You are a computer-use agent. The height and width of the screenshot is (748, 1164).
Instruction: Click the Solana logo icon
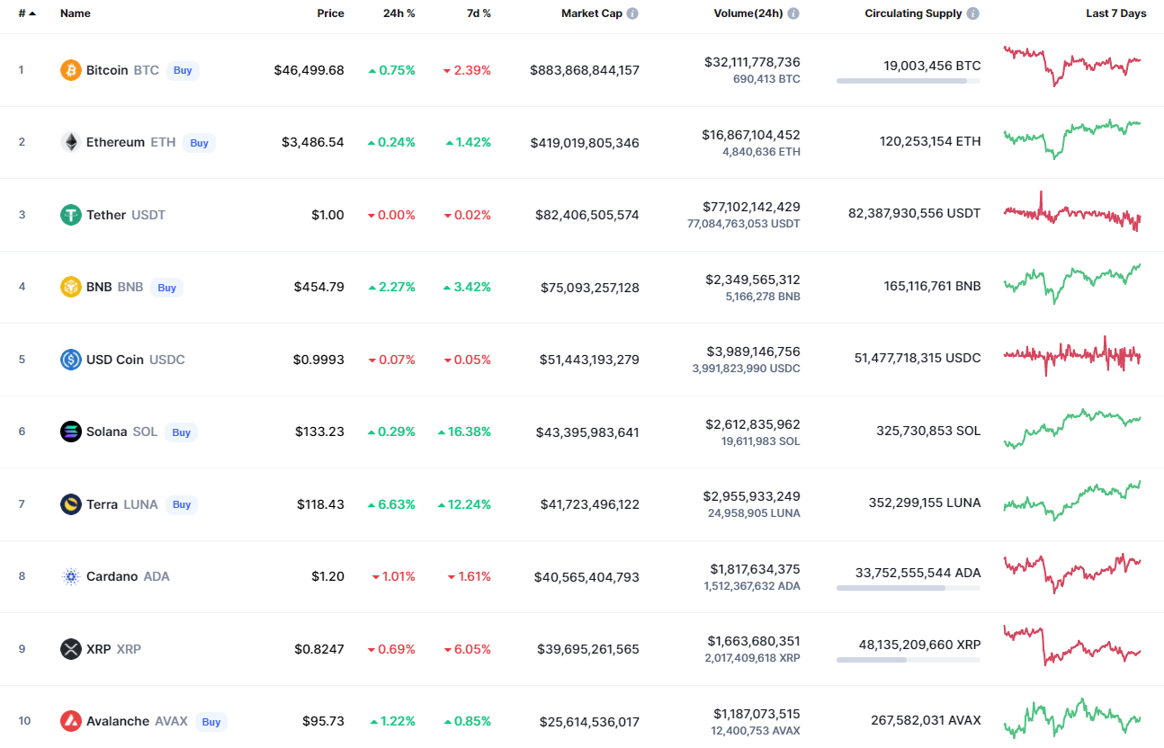[x=71, y=432]
